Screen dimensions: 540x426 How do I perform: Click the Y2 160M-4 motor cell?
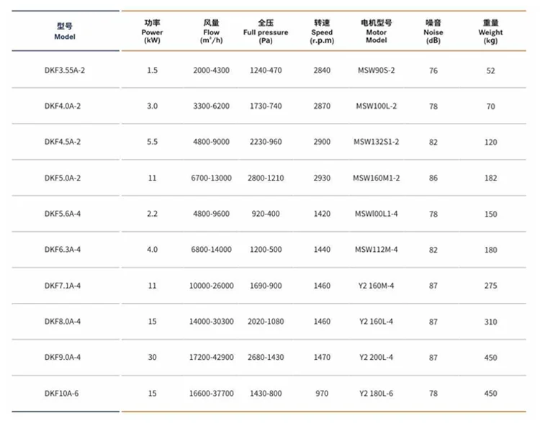point(376,286)
